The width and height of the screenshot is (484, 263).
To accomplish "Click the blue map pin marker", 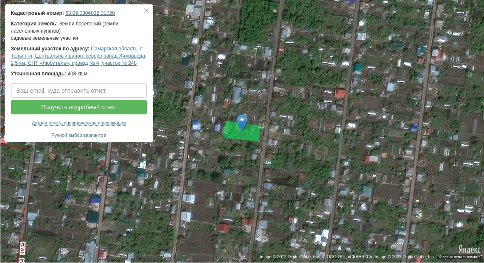I will pyautogui.click(x=242, y=122).
